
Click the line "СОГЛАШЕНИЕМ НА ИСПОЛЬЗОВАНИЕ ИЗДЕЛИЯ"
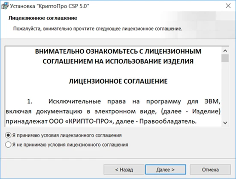coord(118,61)
